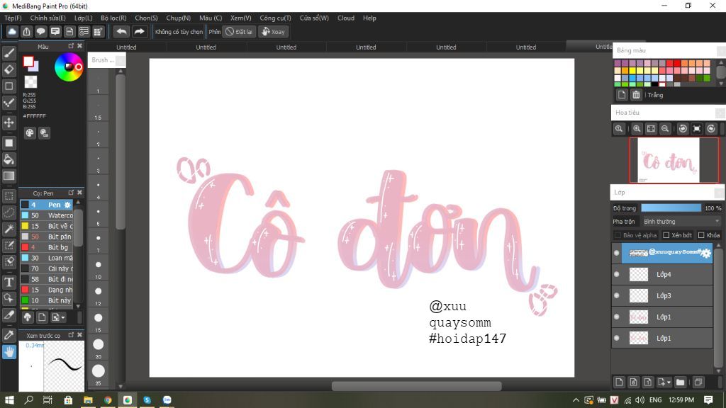Select the Move tool
Screen dimensions: 726x408
point(9,123)
